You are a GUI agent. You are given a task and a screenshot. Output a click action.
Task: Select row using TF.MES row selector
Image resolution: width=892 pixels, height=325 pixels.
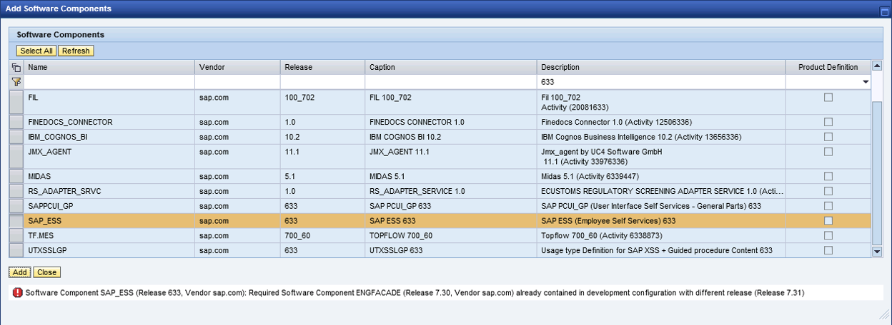[16, 235]
